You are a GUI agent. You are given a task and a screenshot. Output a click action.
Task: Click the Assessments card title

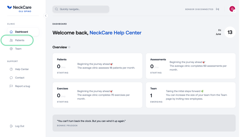158,59
